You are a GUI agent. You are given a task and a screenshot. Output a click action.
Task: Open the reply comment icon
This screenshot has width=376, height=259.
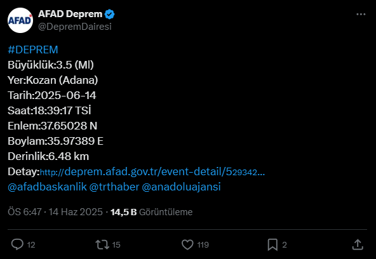(x=17, y=244)
